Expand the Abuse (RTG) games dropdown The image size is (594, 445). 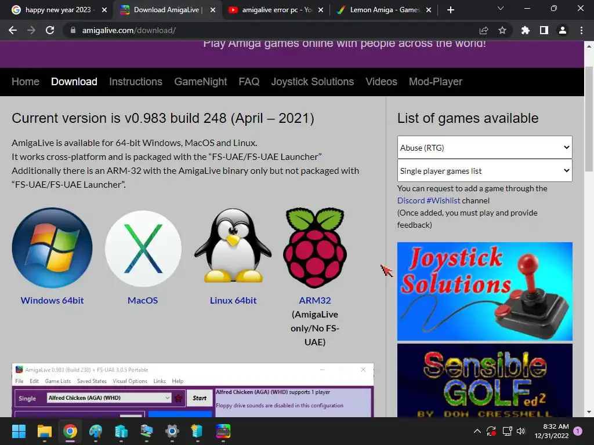(x=484, y=148)
